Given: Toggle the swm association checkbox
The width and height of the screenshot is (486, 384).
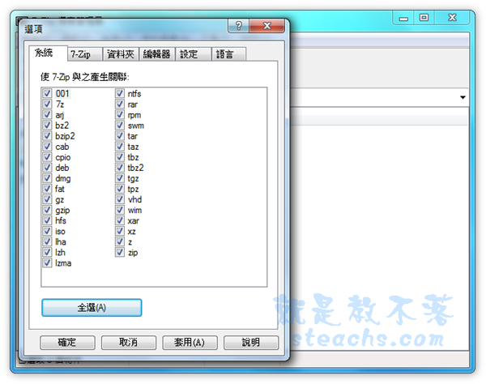Looking at the screenshot, I should (120, 126).
